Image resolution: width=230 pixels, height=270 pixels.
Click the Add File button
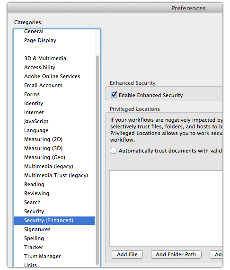pyautogui.click(x=127, y=254)
